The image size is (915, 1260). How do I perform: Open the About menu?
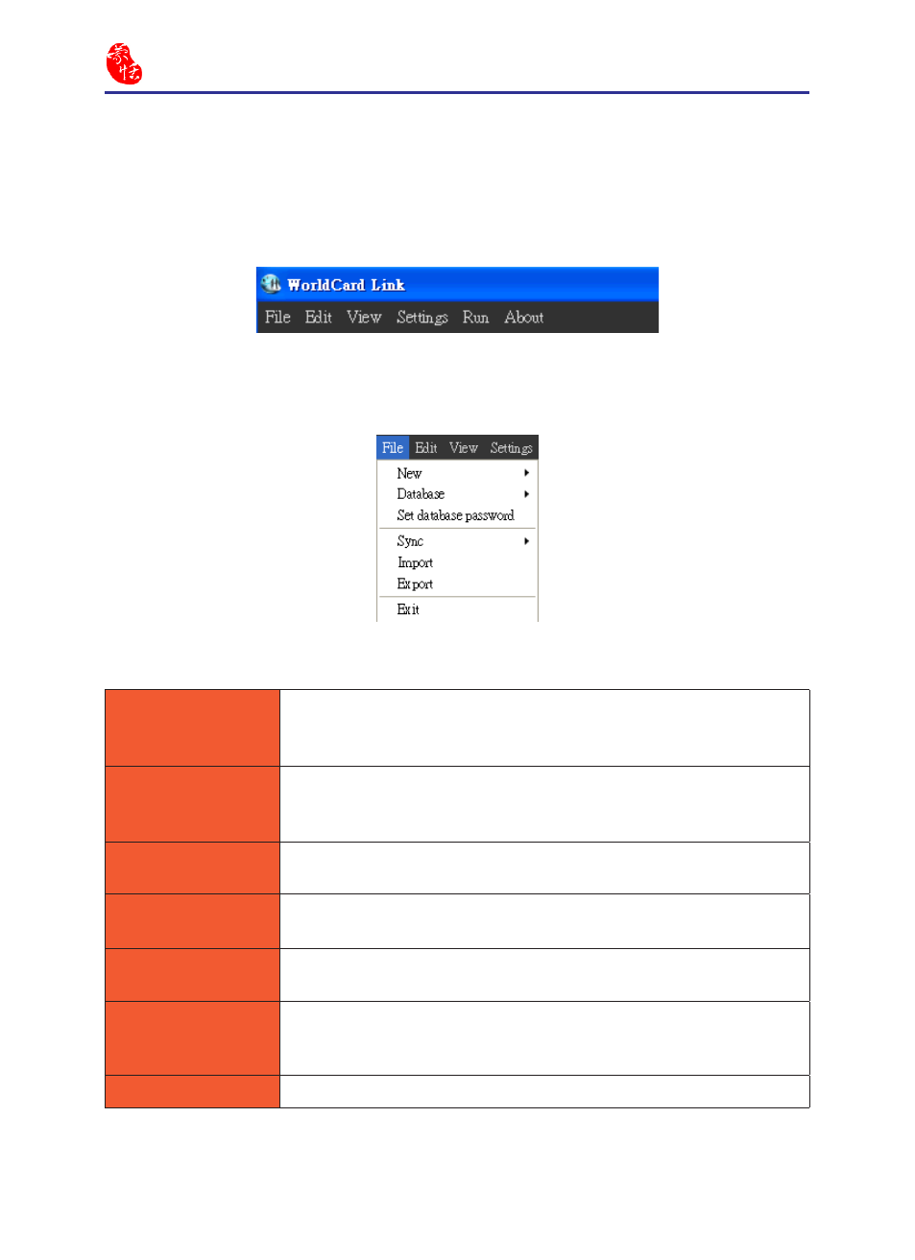(x=524, y=318)
